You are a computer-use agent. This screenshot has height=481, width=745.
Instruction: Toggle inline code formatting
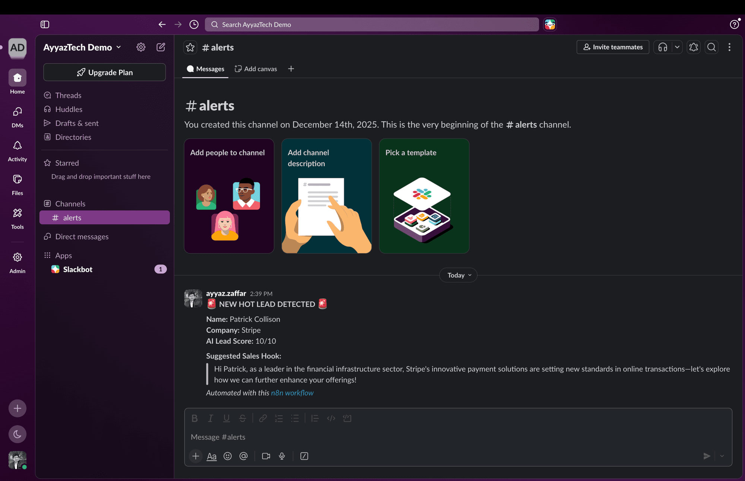(x=331, y=419)
